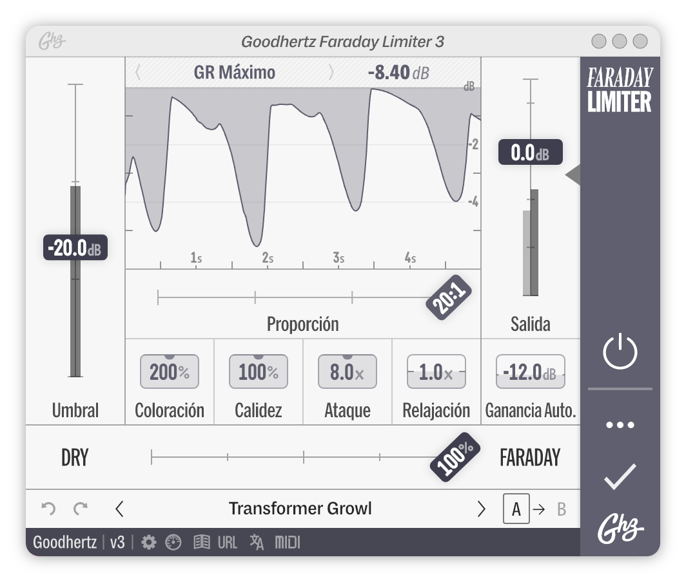686x582 pixels.
Task: Click the Calidez label
Action: (258, 410)
